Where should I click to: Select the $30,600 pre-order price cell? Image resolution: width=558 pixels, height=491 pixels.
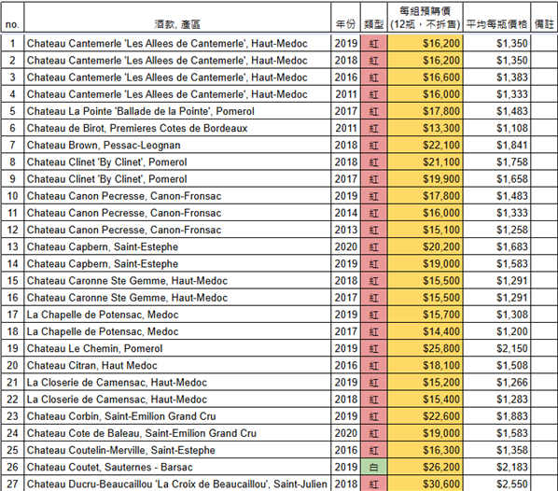(x=425, y=484)
